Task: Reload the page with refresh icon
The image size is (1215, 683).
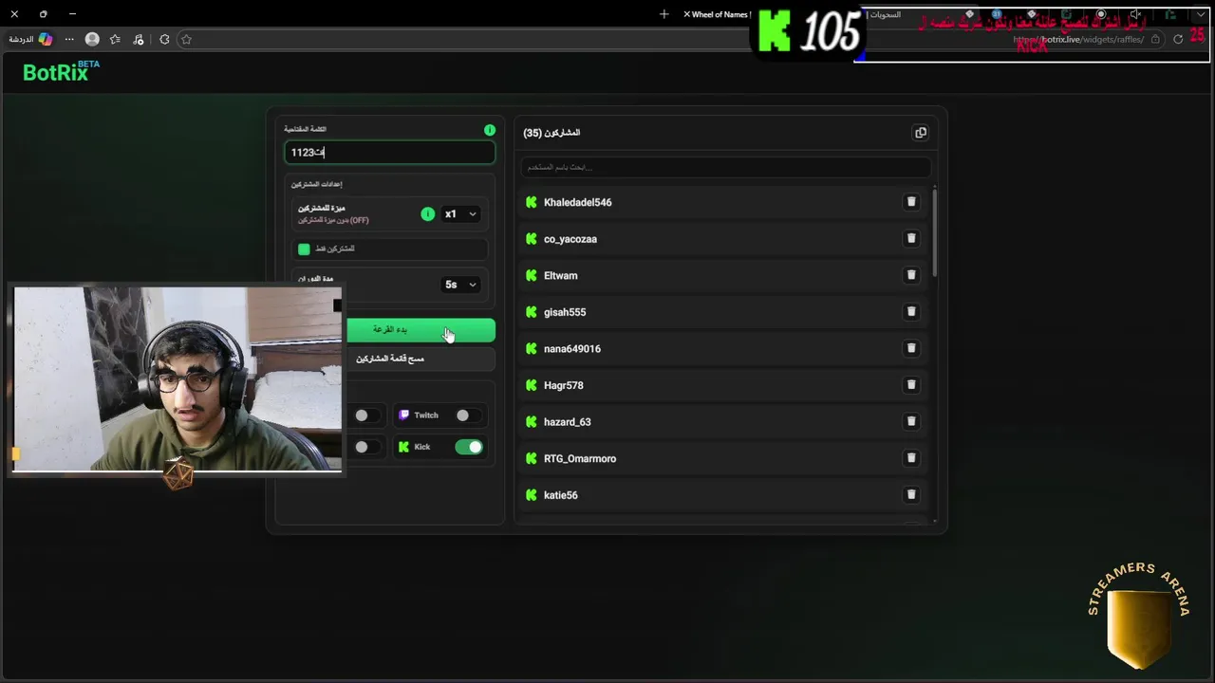Action: [x=1178, y=39]
